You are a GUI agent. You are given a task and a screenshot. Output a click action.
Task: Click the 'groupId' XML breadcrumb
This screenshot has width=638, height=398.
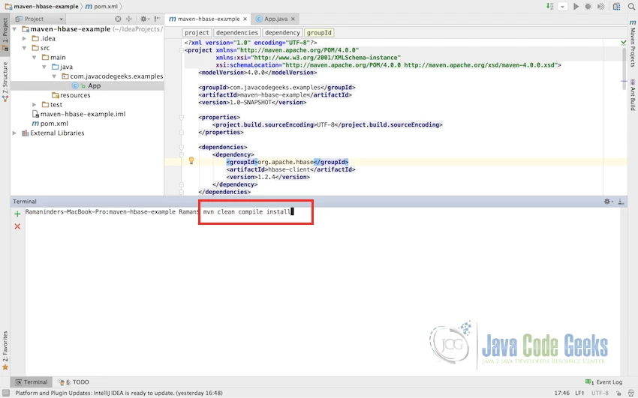[319, 32]
